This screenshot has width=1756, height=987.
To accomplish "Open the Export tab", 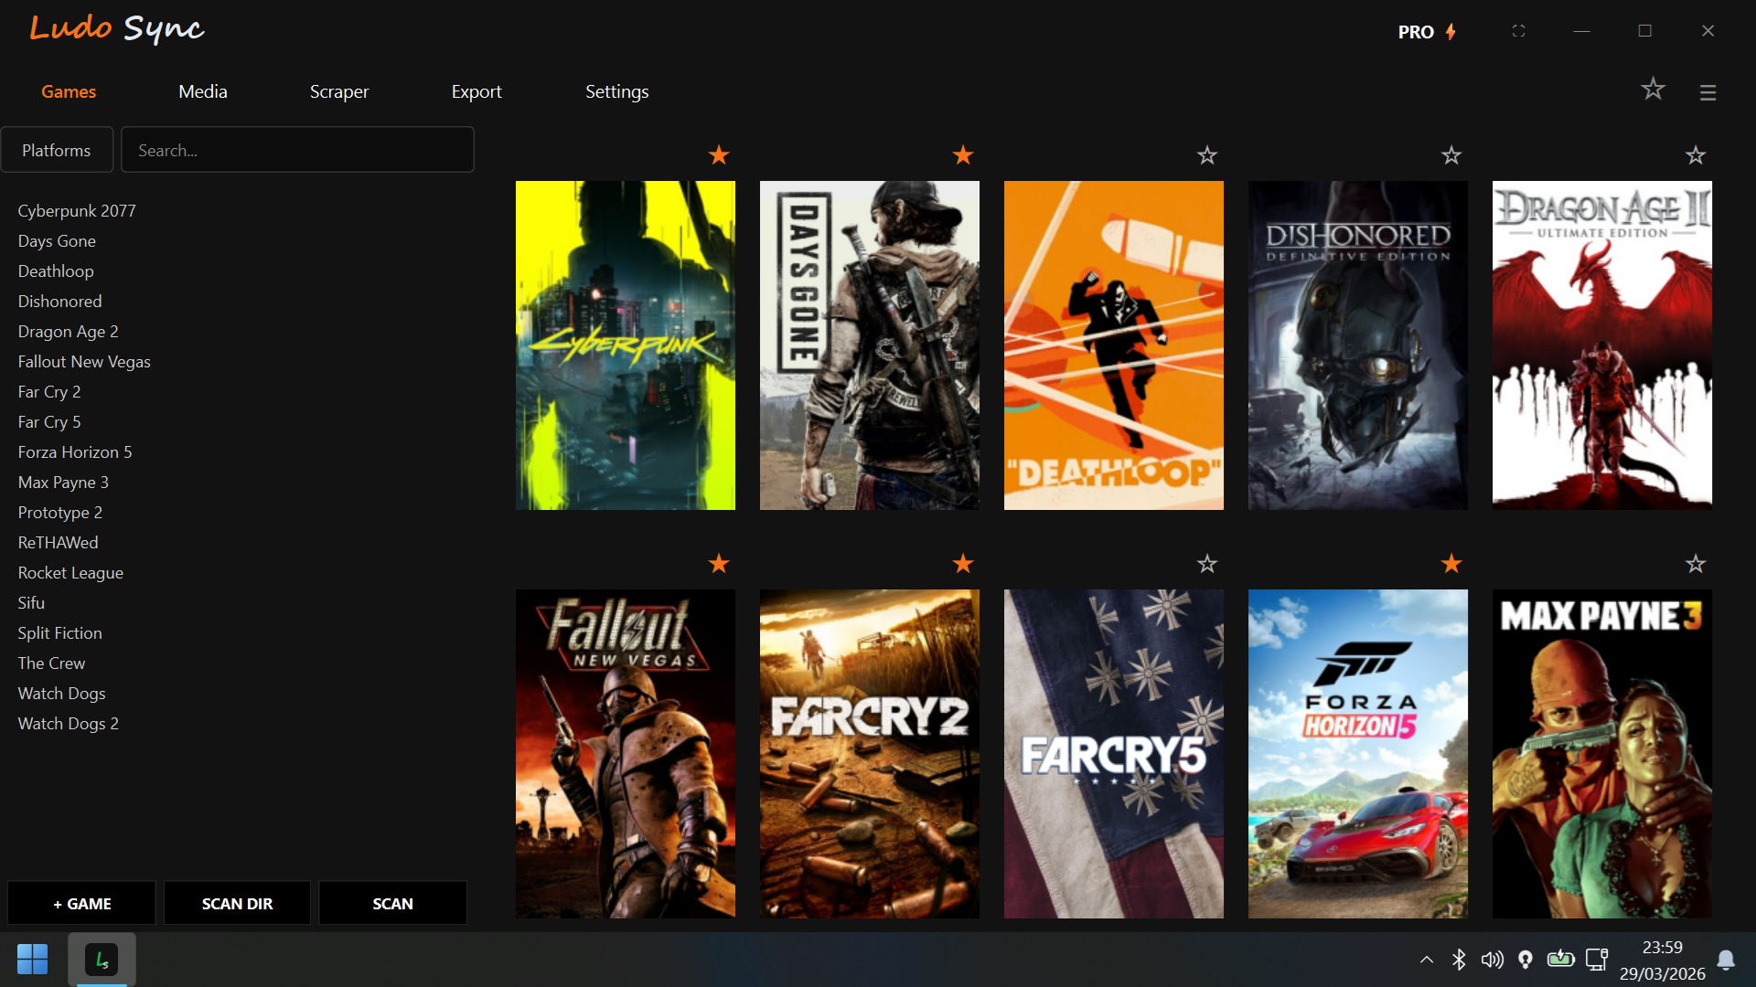I will (476, 91).
